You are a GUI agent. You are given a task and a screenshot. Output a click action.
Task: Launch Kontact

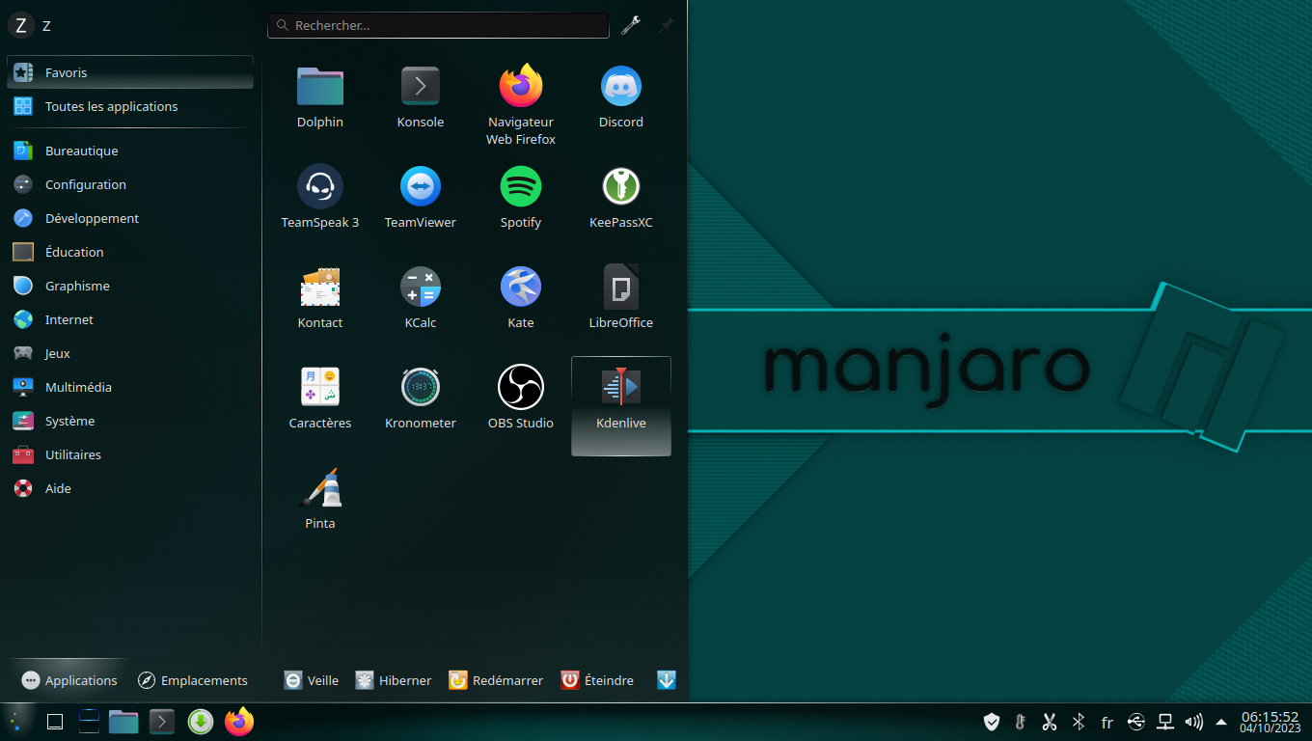320,299
